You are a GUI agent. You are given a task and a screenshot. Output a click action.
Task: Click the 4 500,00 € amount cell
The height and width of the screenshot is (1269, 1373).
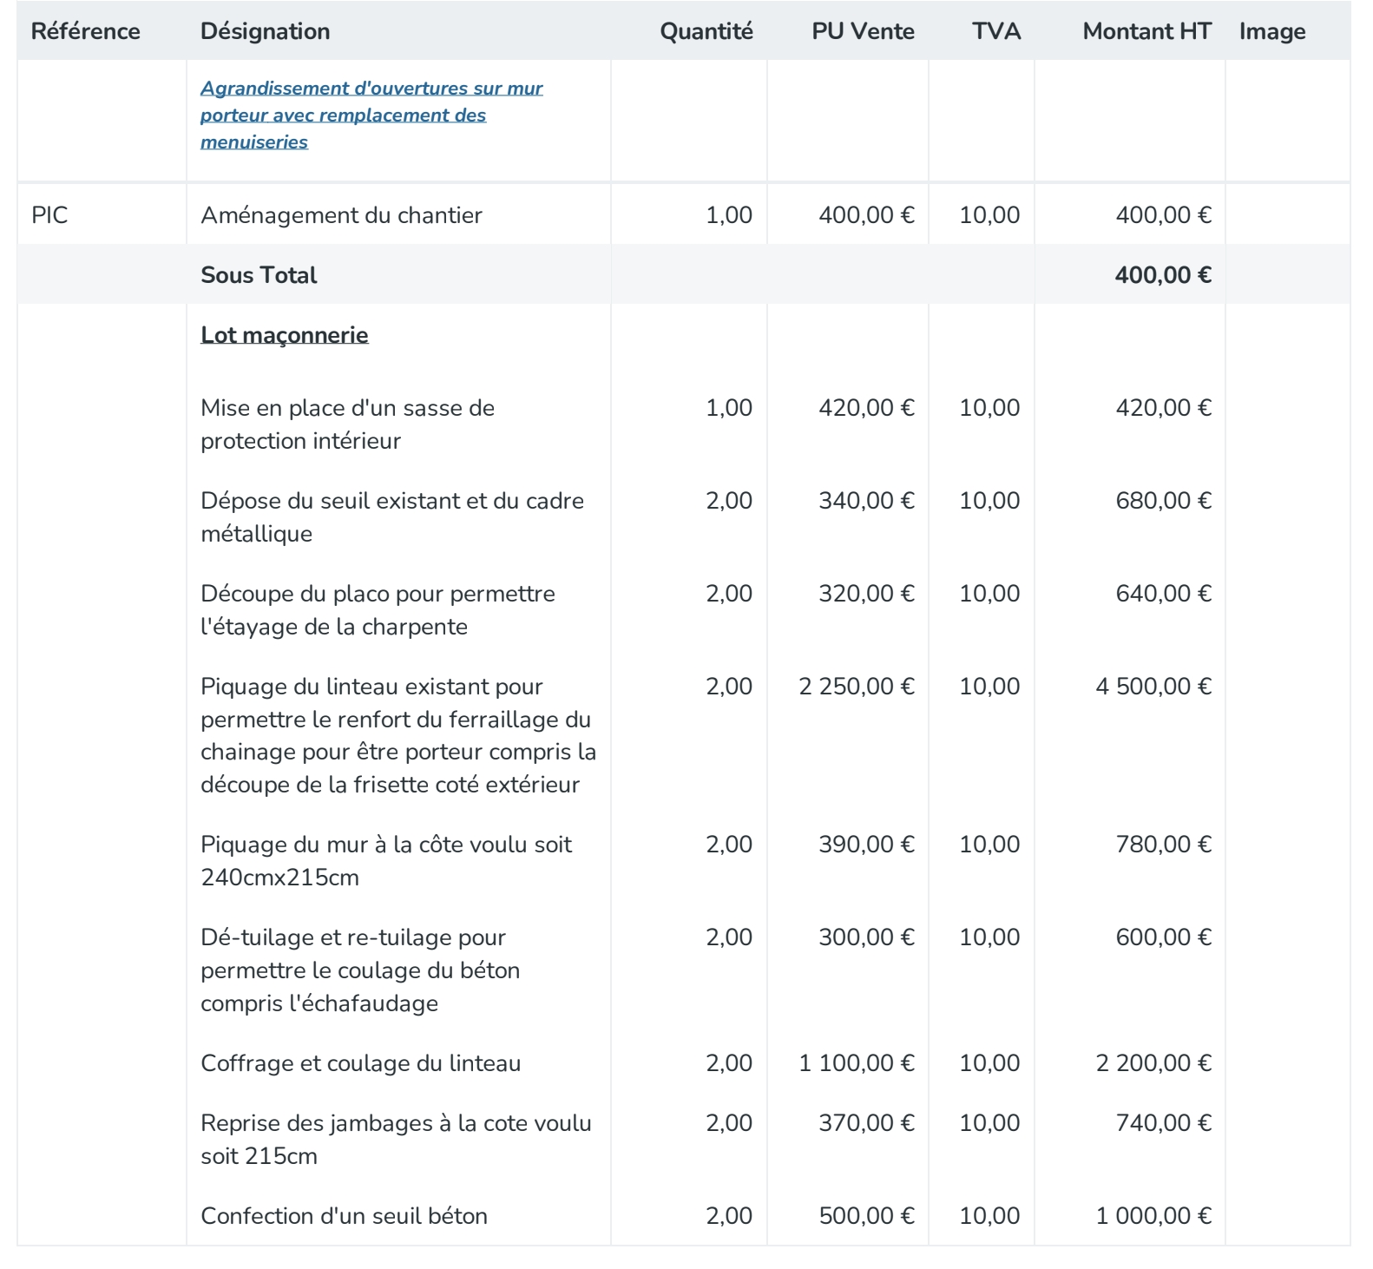coord(1153,687)
